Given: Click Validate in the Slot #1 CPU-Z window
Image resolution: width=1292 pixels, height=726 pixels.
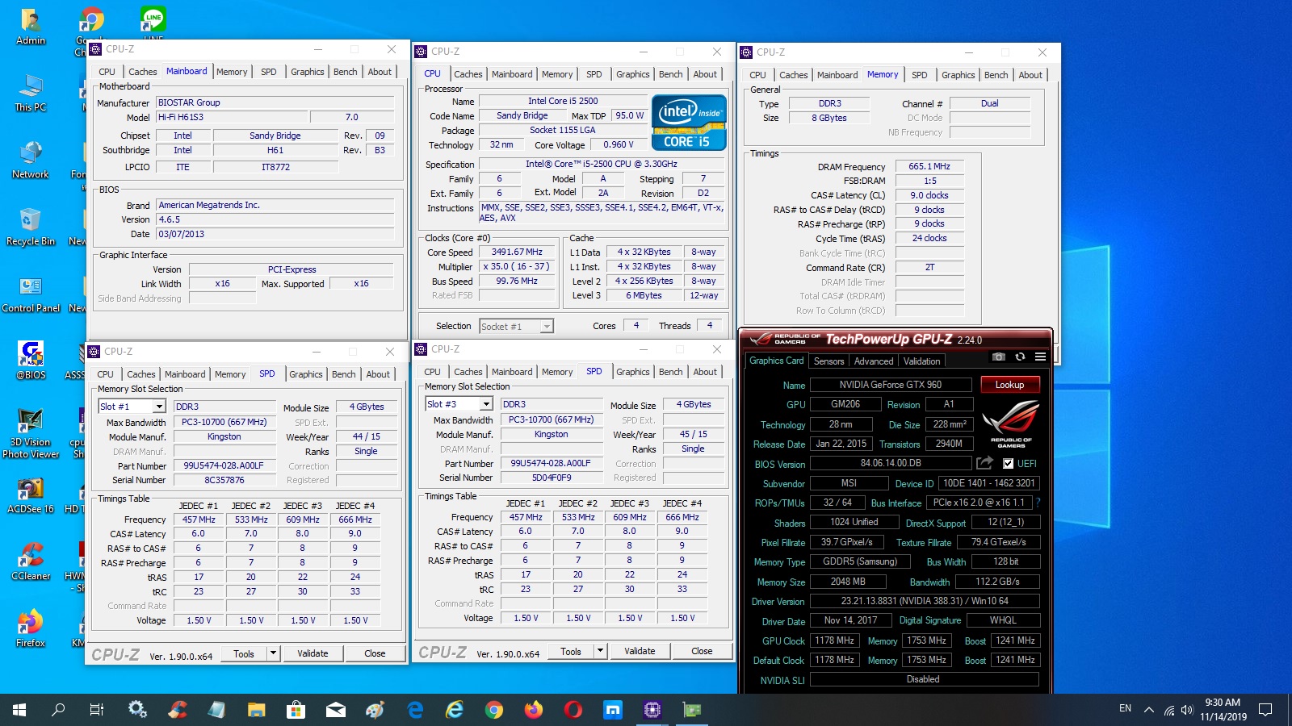Looking at the screenshot, I should (313, 653).
